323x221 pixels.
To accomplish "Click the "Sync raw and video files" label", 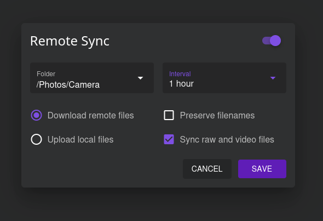I will click(x=227, y=139).
